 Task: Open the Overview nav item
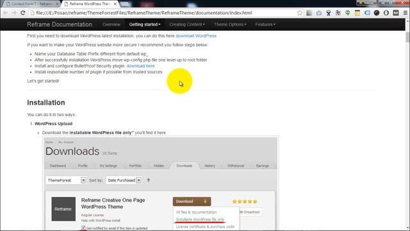click(x=111, y=24)
